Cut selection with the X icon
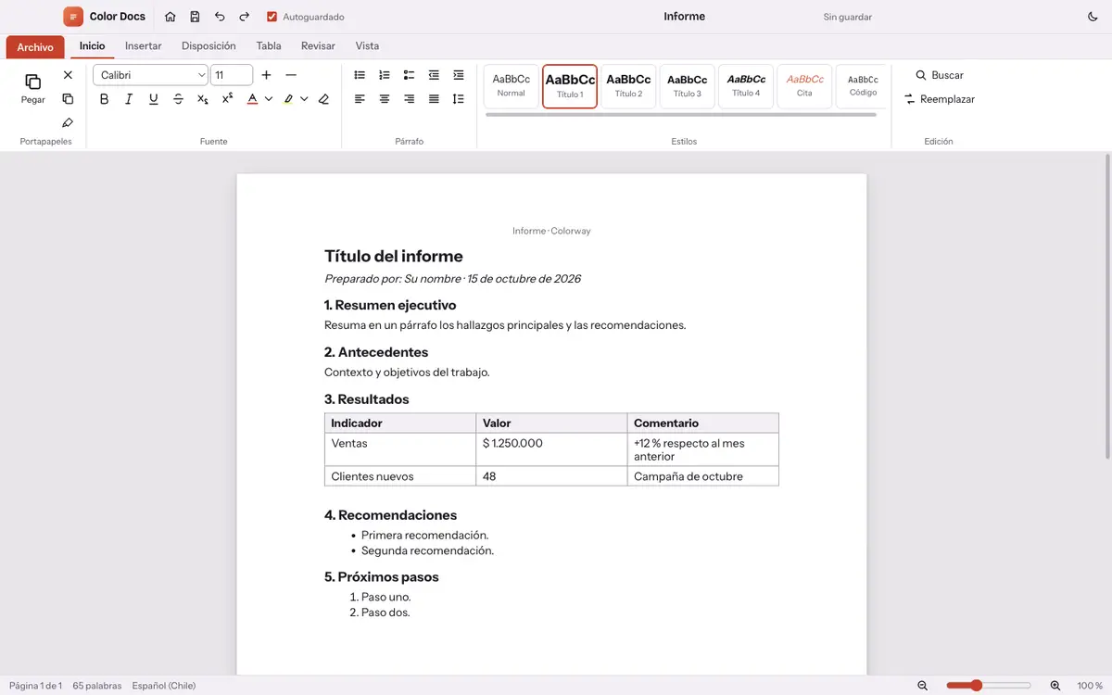The width and height of the screenshot is (1112, 695). pos(68,75)
